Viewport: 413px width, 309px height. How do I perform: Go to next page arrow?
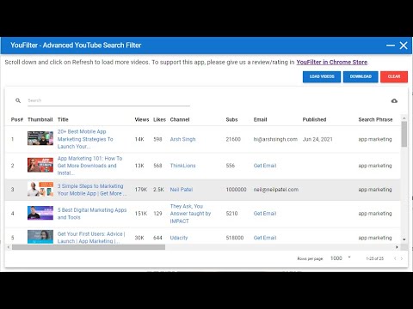tap(402, 258)
